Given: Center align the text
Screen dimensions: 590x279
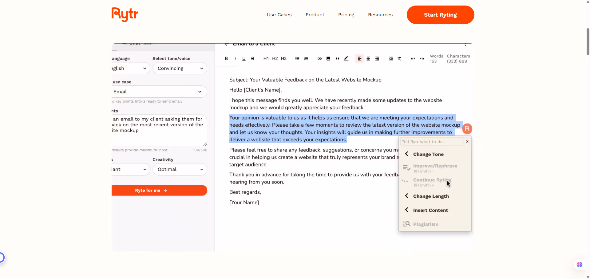Looking at the screenshot, I should click(368, 58).
